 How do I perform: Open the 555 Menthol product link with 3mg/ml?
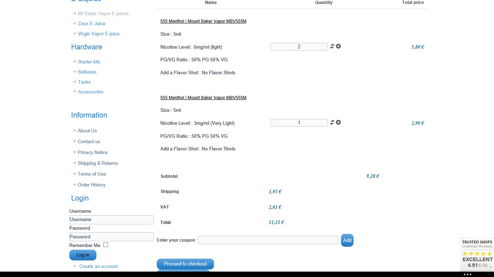(x=203, y=98)
